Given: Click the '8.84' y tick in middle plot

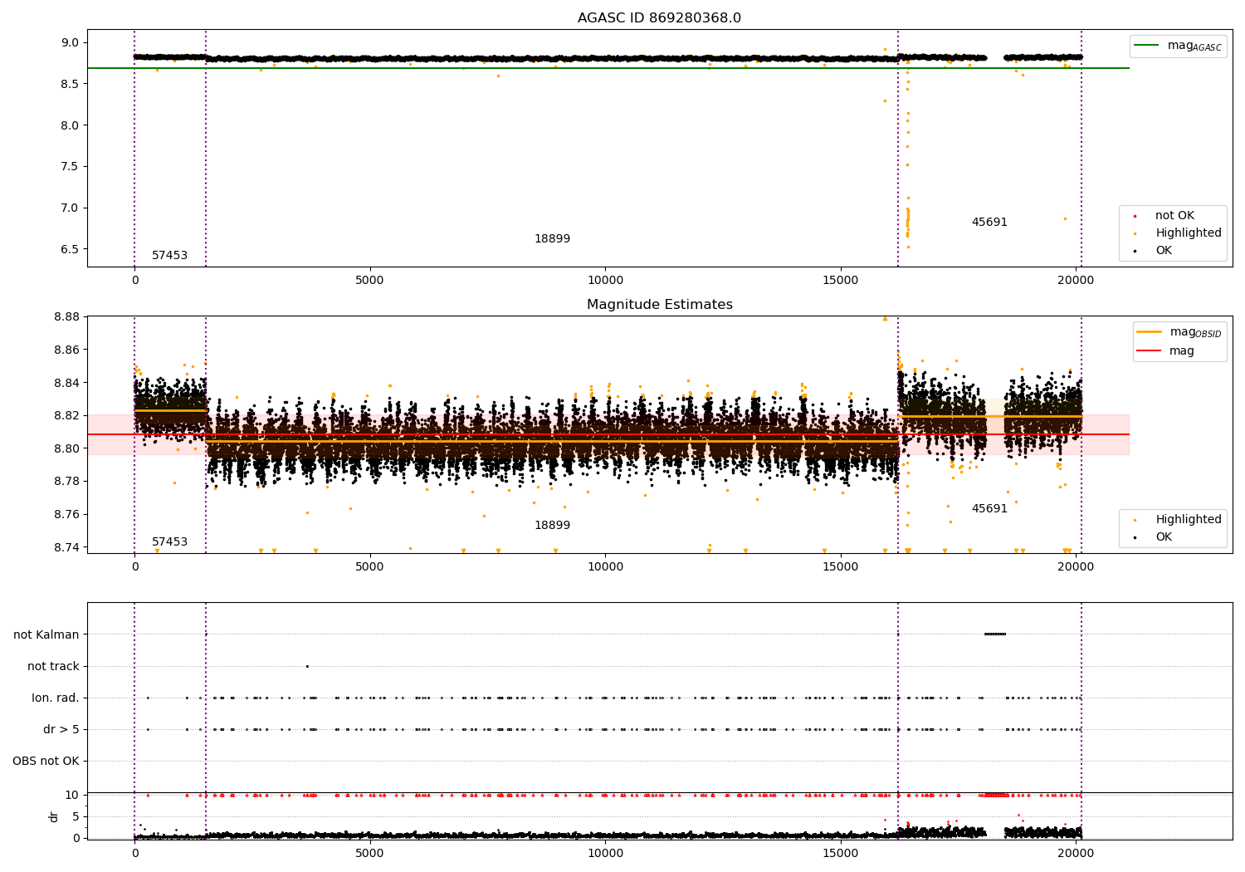Looking at the screenshot, I should (x=67, y=383).
